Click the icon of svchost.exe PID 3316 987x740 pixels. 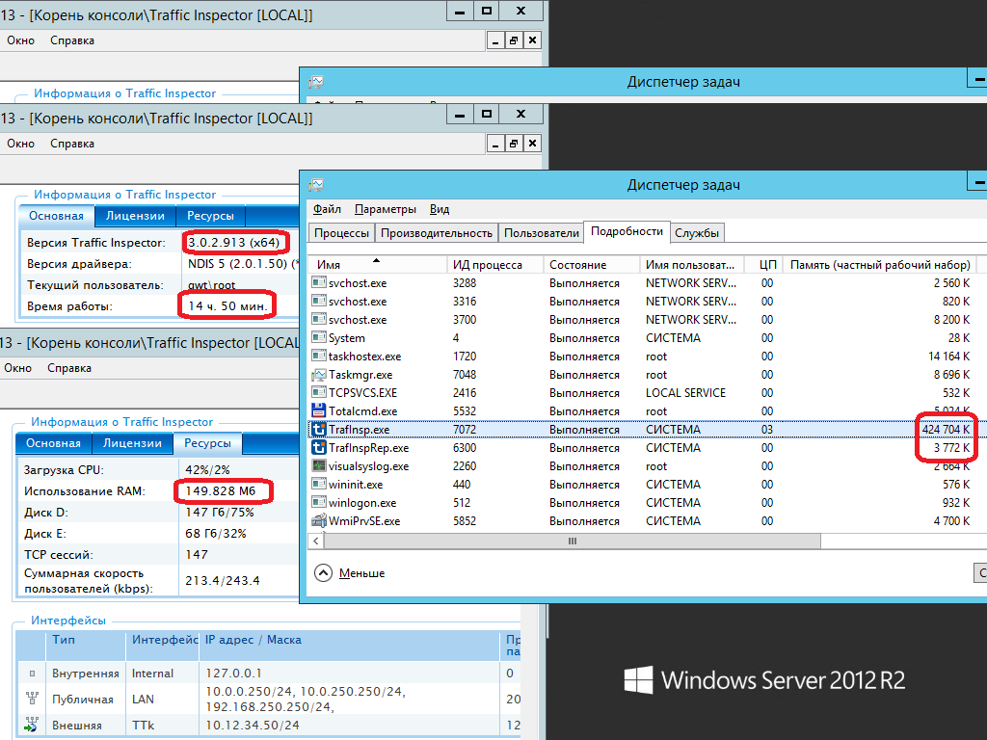click(318, 302)
